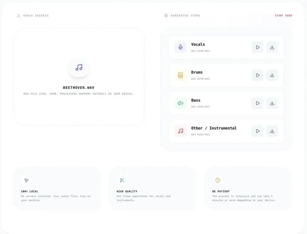Screen dimensions: 307x234
Task: Download the Vocals stem
Action: [x=272, y=47]
